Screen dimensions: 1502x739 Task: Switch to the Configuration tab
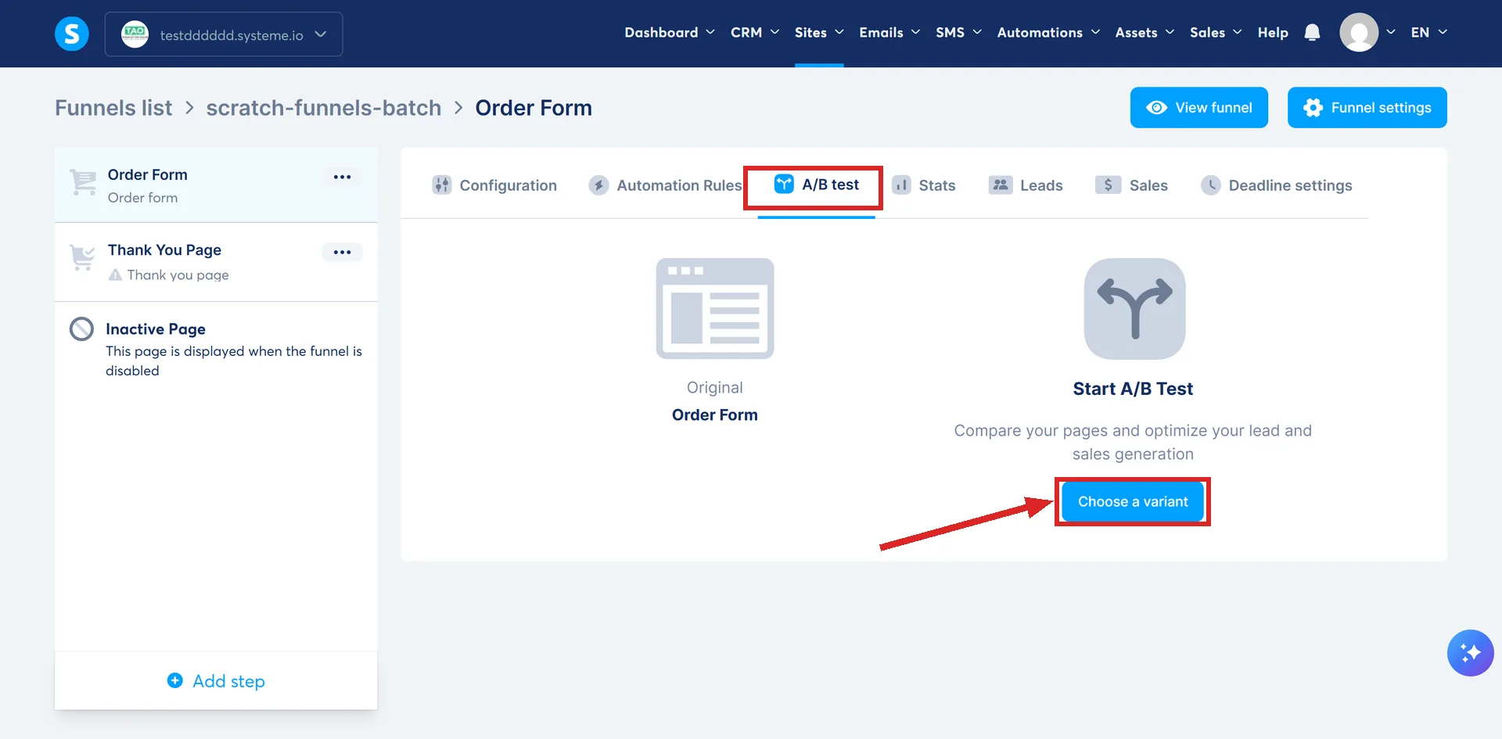coord(494,185)
